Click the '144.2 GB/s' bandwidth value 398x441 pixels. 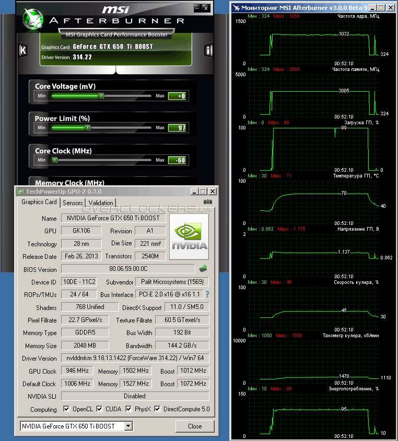point(182,345)
